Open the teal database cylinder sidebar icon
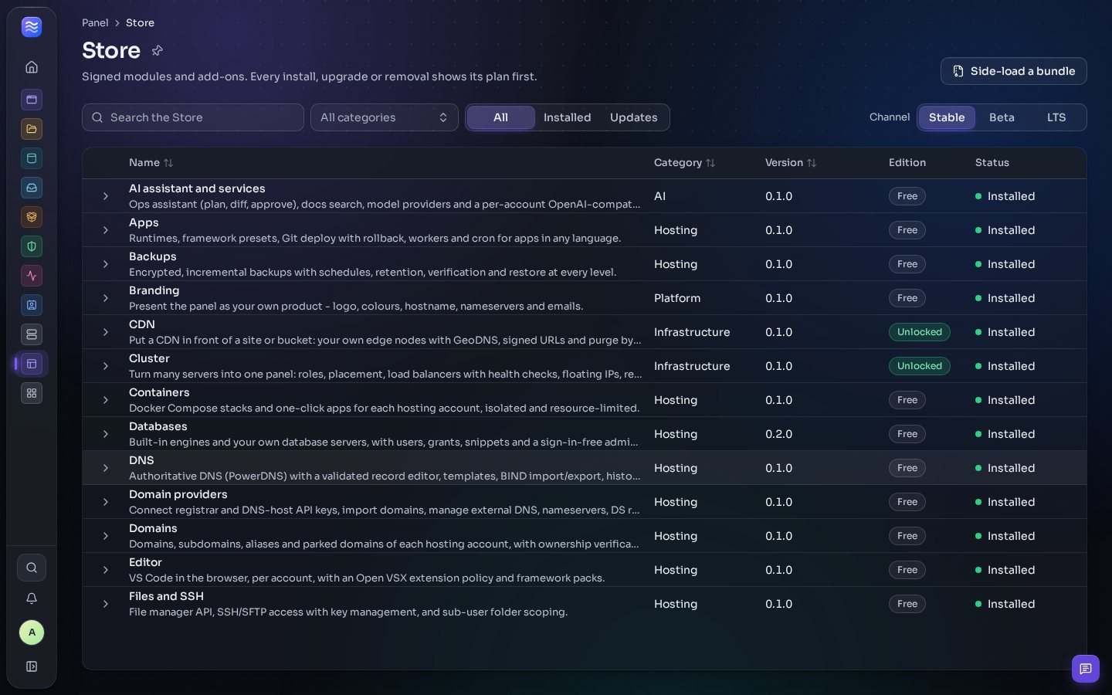The height and width of the screenshot is (695, 1112). pos(32,158)
